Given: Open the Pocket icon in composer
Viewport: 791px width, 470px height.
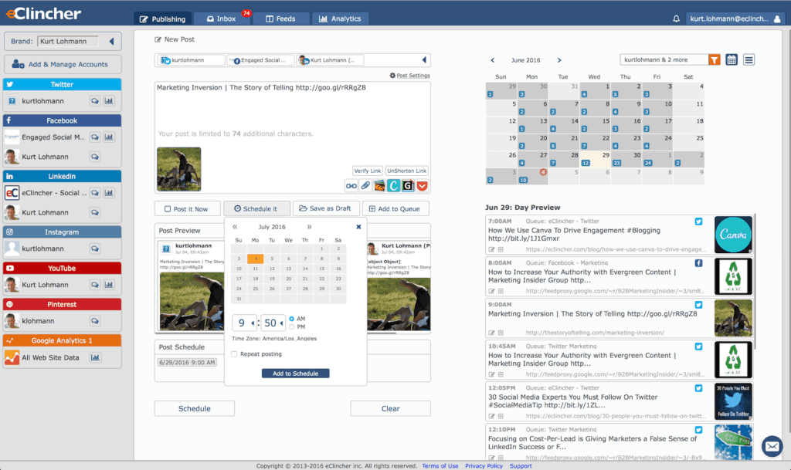Looking at the screenshot, I should click(x=423, y=186).
